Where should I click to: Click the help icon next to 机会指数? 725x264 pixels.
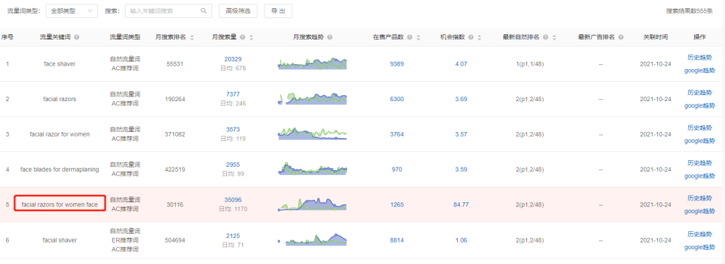point(471,38)
